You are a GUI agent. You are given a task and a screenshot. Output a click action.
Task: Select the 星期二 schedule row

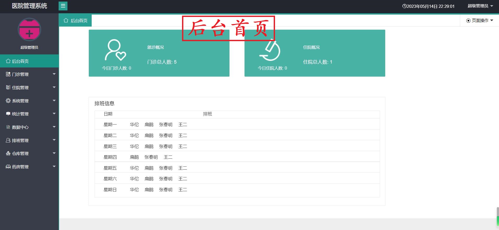(x=237, y=135)
